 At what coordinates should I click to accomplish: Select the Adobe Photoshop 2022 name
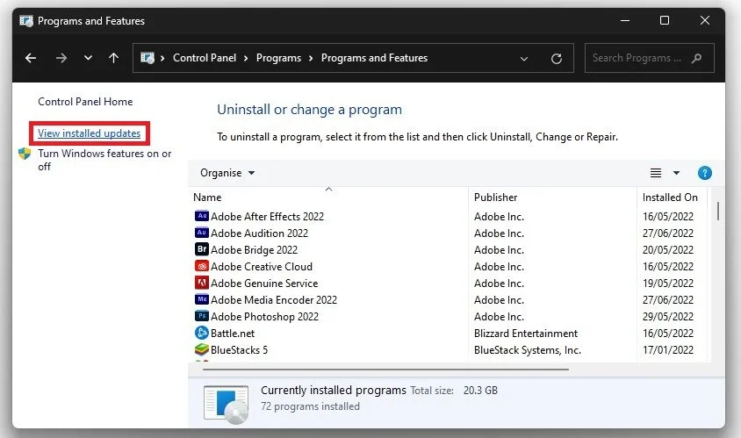(x=264, y=317)
